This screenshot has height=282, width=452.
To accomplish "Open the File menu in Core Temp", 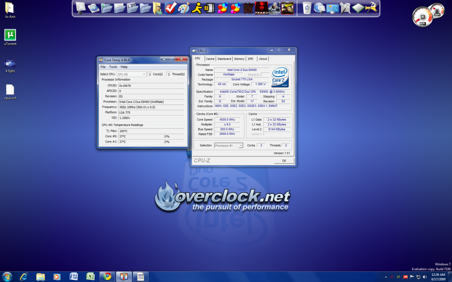I will point(103,67).
